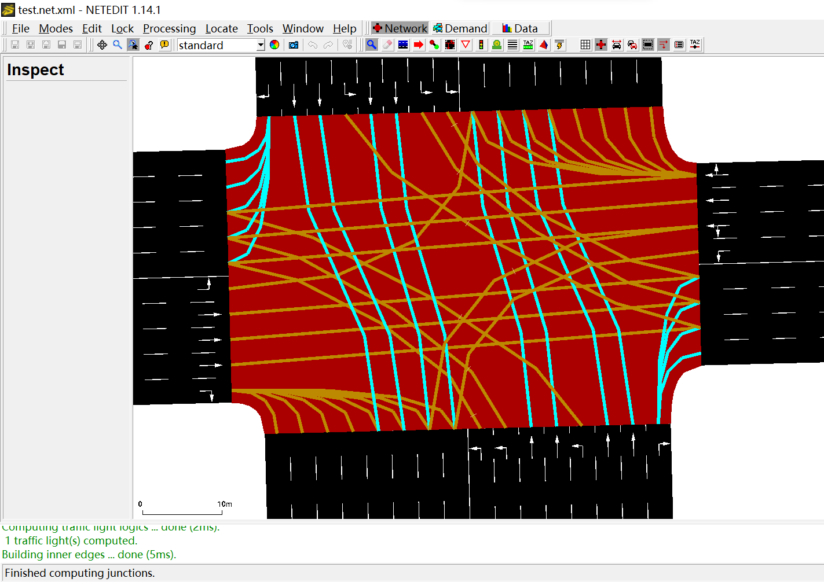Open the File menu
The height and width of the screenshot is (582, 824).
click(20, 28)
